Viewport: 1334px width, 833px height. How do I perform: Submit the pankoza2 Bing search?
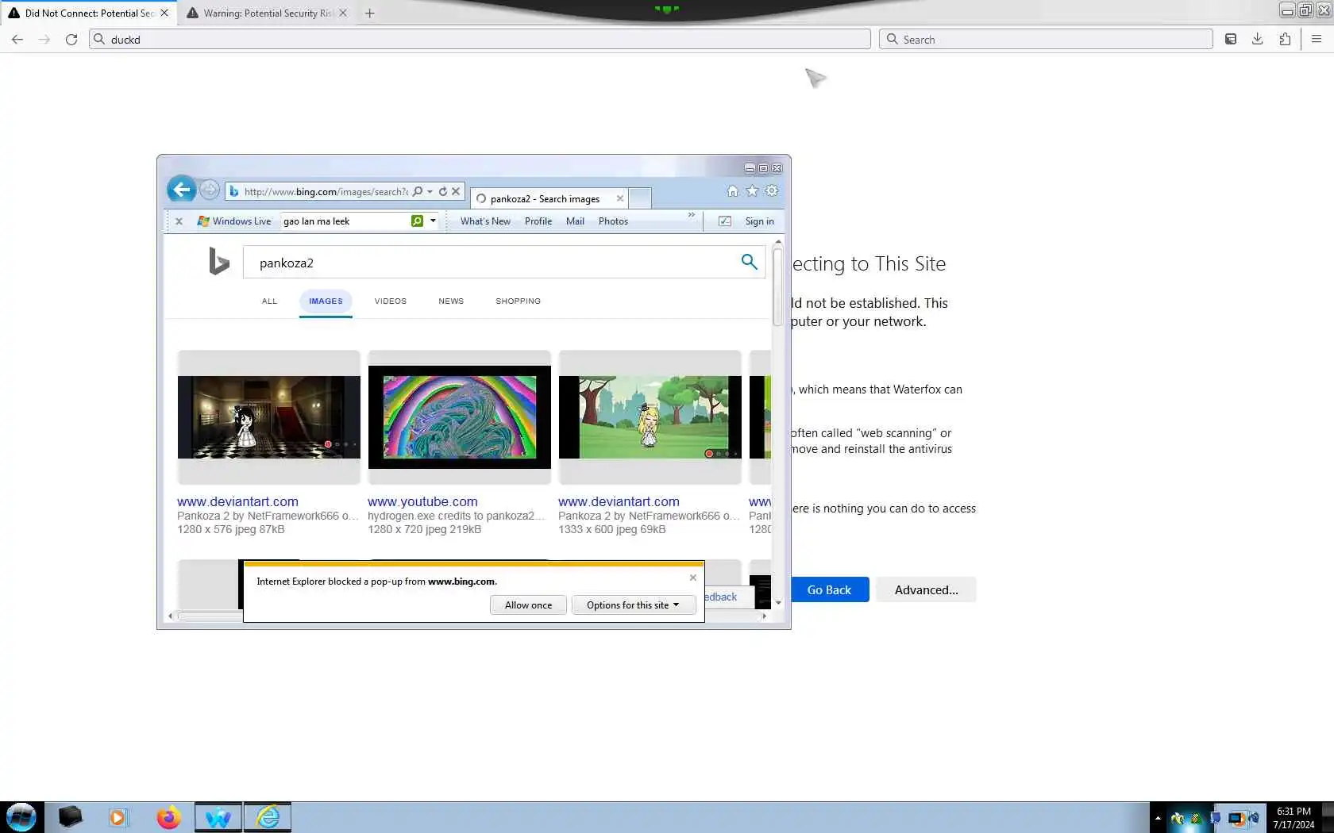click(749, 262)
